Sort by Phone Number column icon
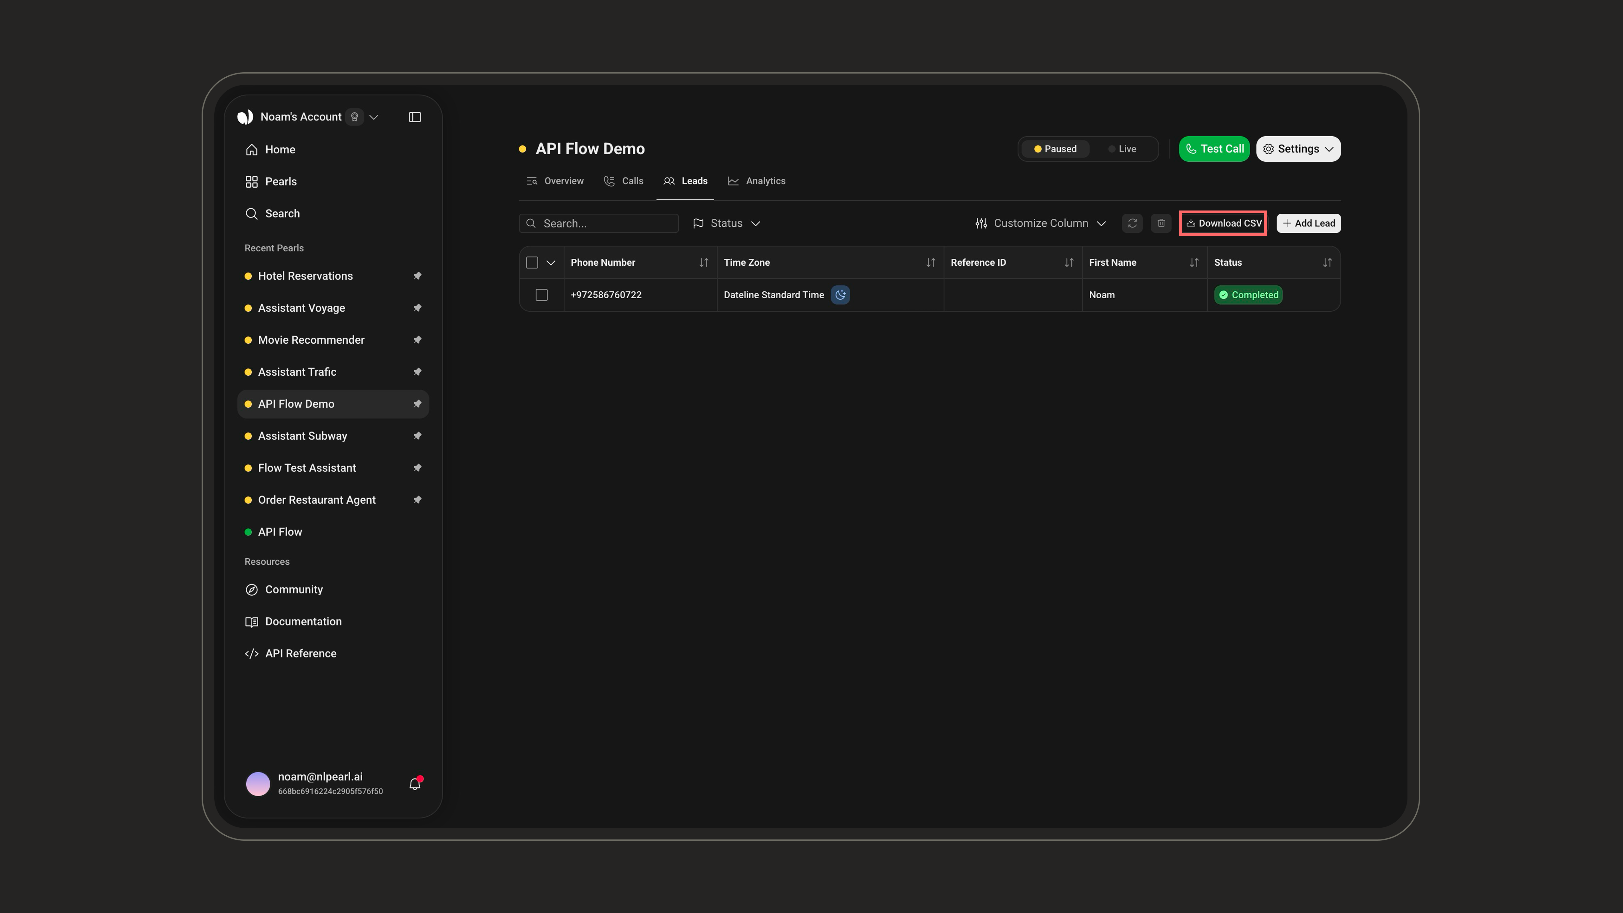This screenshot has width=1623, height=913. [704, 263]
